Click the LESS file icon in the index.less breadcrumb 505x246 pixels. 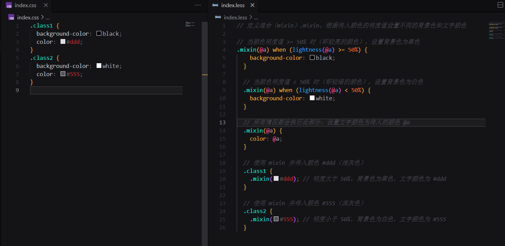[218, 17]
